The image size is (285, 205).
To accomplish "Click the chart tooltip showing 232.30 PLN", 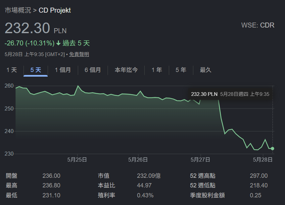I will [230, 94].
